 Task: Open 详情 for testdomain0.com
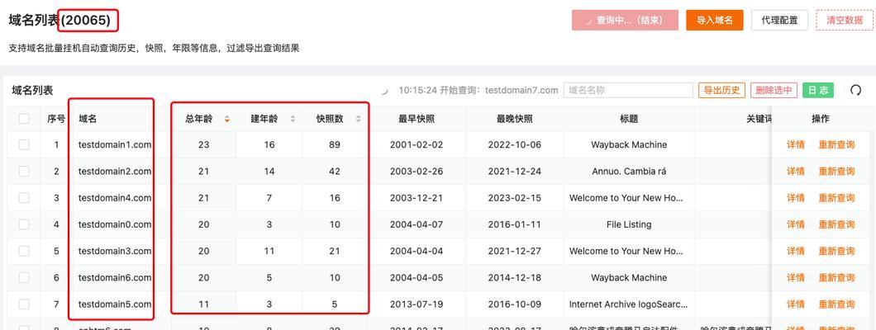796,224
